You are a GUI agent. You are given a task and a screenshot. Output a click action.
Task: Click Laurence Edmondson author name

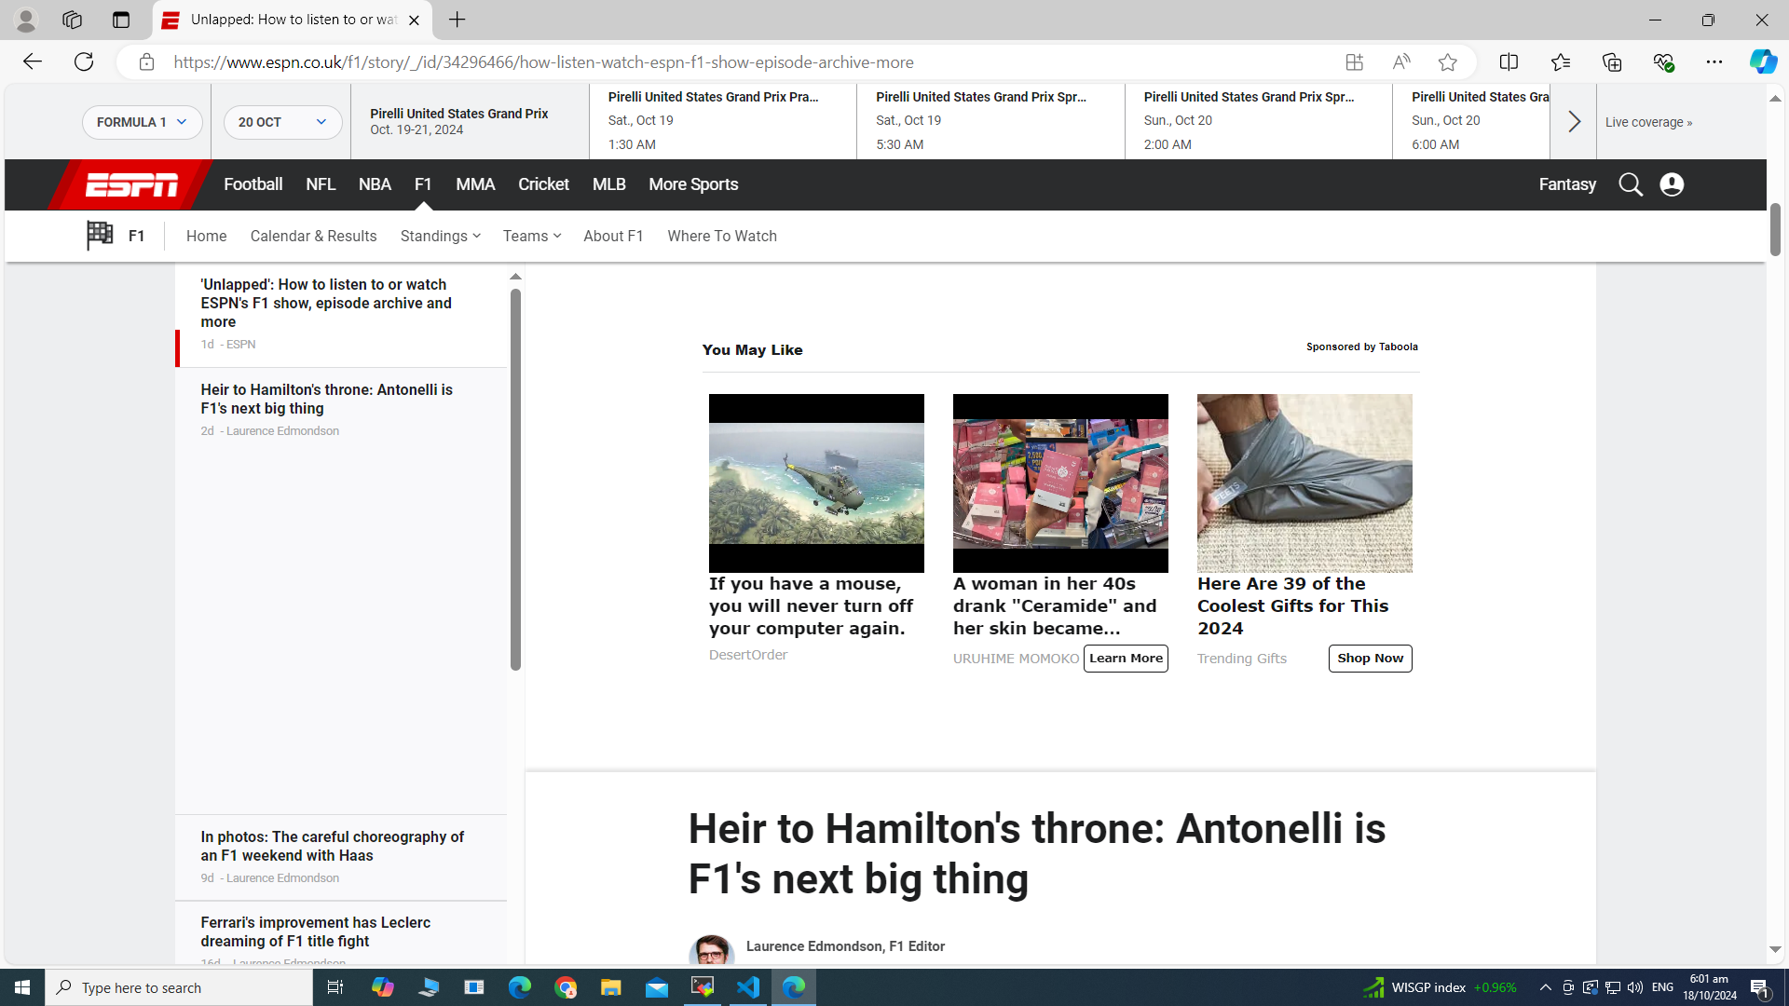[814, 946]
